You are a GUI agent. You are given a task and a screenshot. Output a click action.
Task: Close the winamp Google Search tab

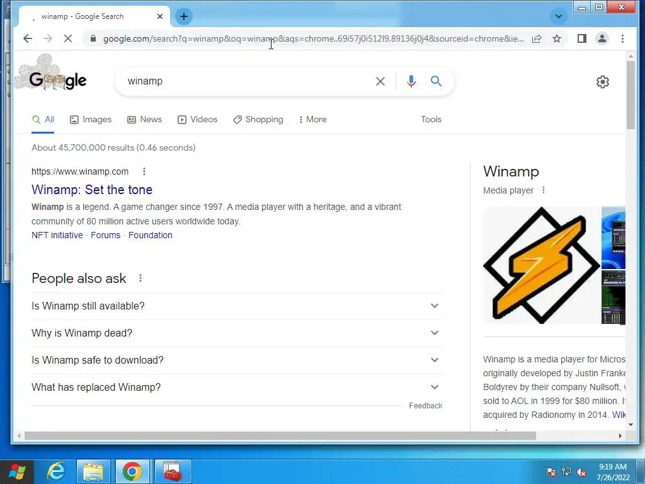point(160,16)
